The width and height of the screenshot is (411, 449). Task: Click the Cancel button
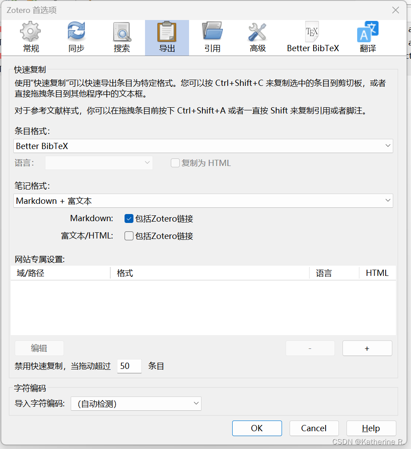(x=314, y=428)
